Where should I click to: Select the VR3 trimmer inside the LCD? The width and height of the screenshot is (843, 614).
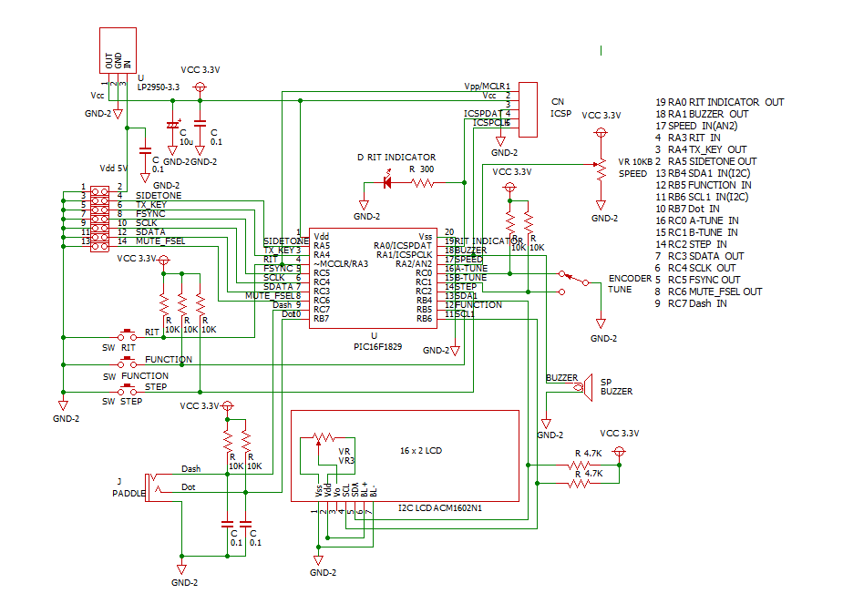pos(324,438)
